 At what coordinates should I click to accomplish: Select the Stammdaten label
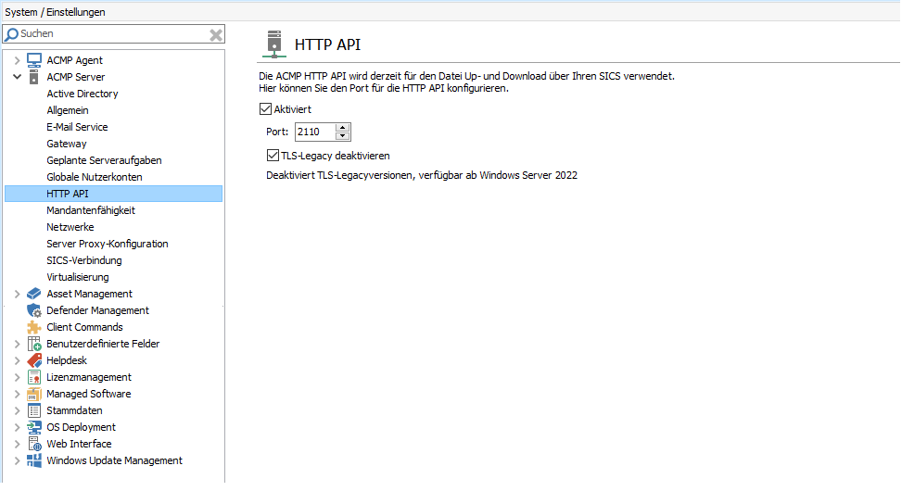pyautogui.click(x=74, y=409)
